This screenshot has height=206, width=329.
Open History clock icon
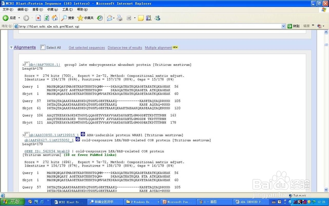(x=100, y=18)
